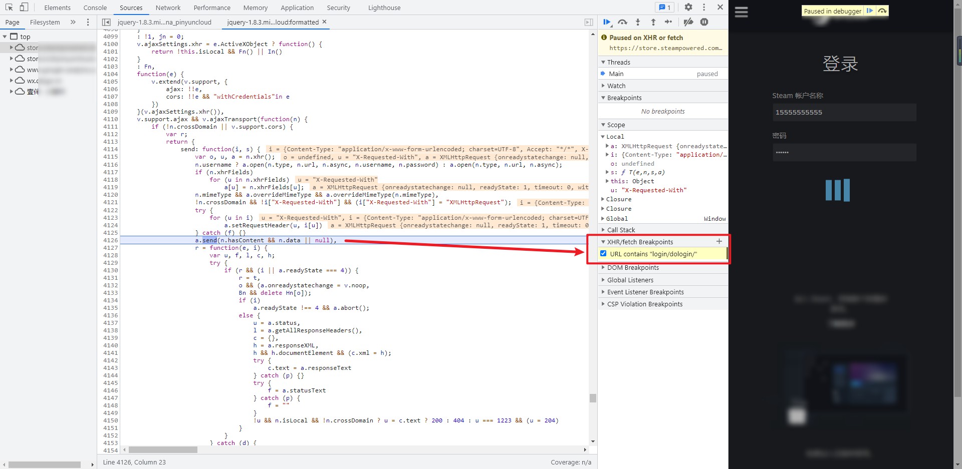Screen dimensions: 962x469
Task: Expand the Call Stack section
Action: coord(621,230)
